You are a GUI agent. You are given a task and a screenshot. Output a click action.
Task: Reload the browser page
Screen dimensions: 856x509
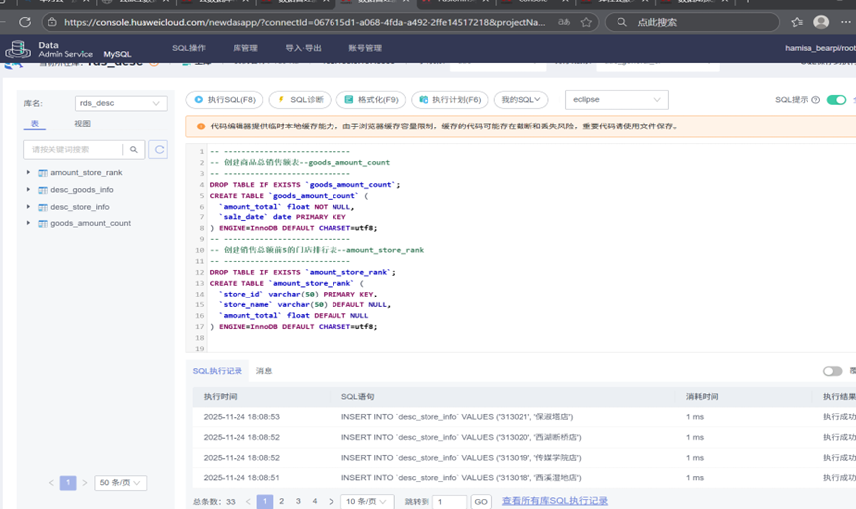[x=25, y=22]
